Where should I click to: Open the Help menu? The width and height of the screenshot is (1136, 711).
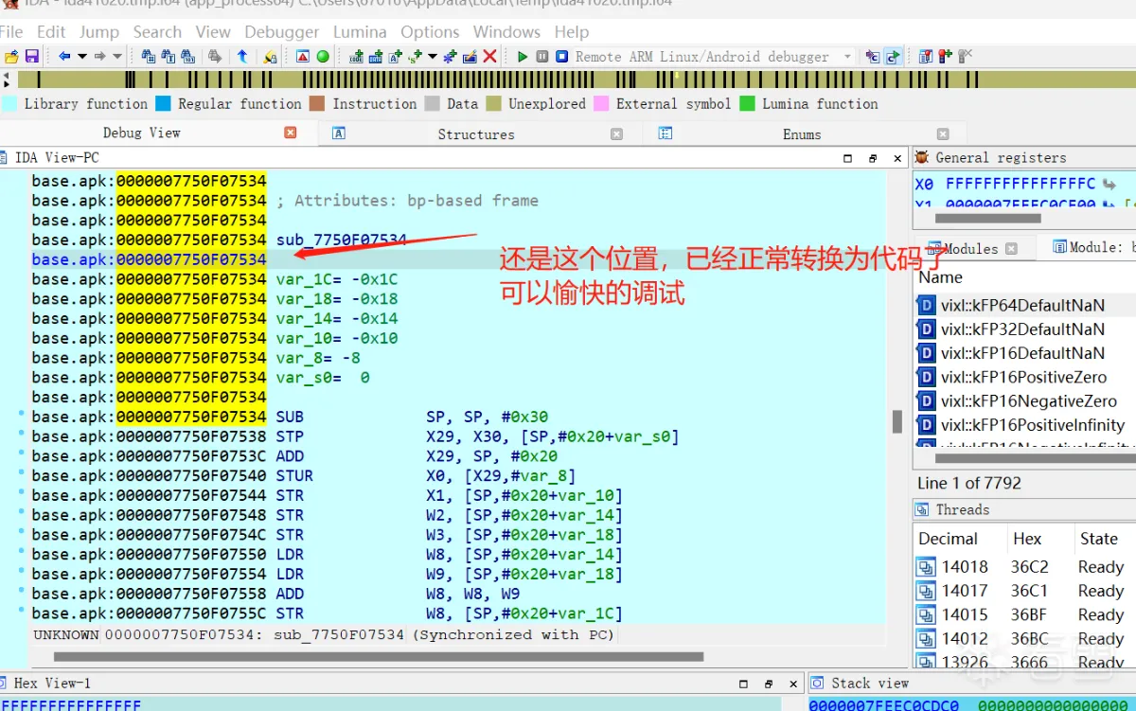572,32
